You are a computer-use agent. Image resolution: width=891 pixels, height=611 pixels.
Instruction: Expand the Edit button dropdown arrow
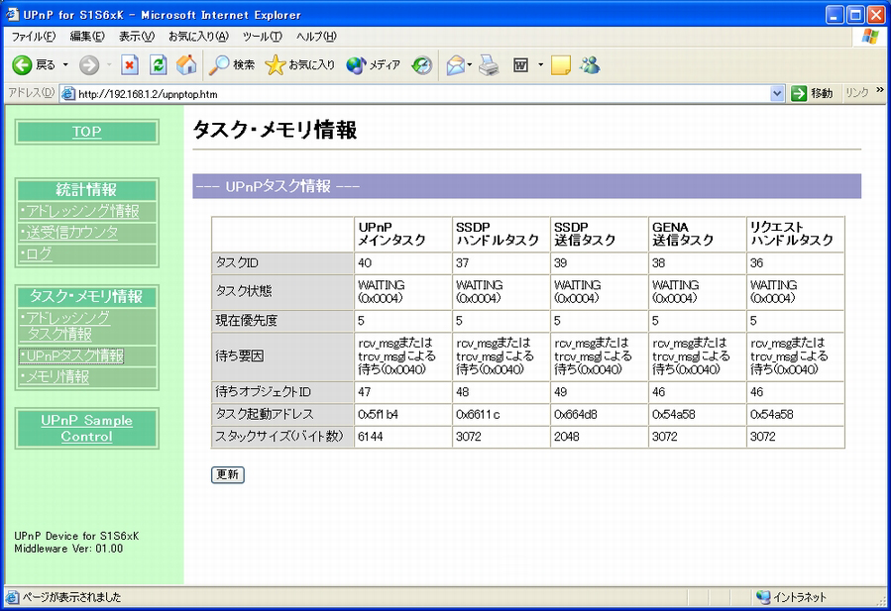540,65
